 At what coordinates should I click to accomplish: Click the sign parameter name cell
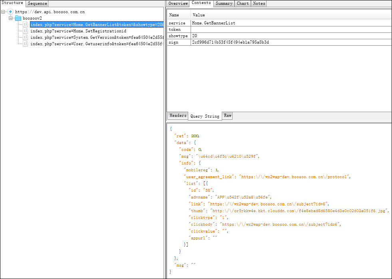point(179,42)
